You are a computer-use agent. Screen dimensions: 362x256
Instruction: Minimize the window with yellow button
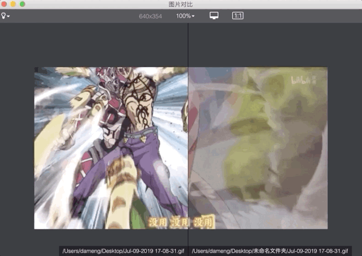[13, 4]
